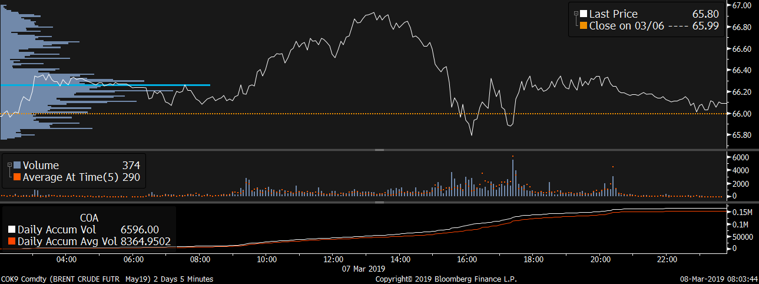
Task: Click the COA legend heading
Action: [x=89, y=218]
